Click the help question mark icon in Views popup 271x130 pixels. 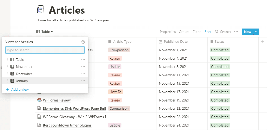click(x=83, y=42)
